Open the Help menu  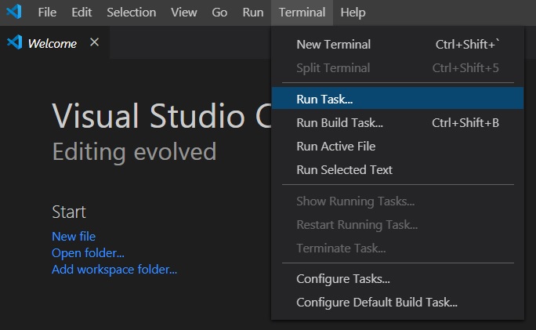click(x=353, y=13)
